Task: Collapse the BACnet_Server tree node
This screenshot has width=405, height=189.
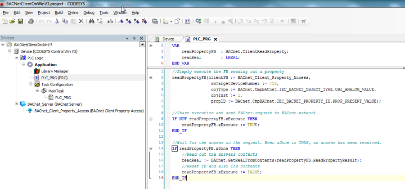Action: (x=17, y=104)
